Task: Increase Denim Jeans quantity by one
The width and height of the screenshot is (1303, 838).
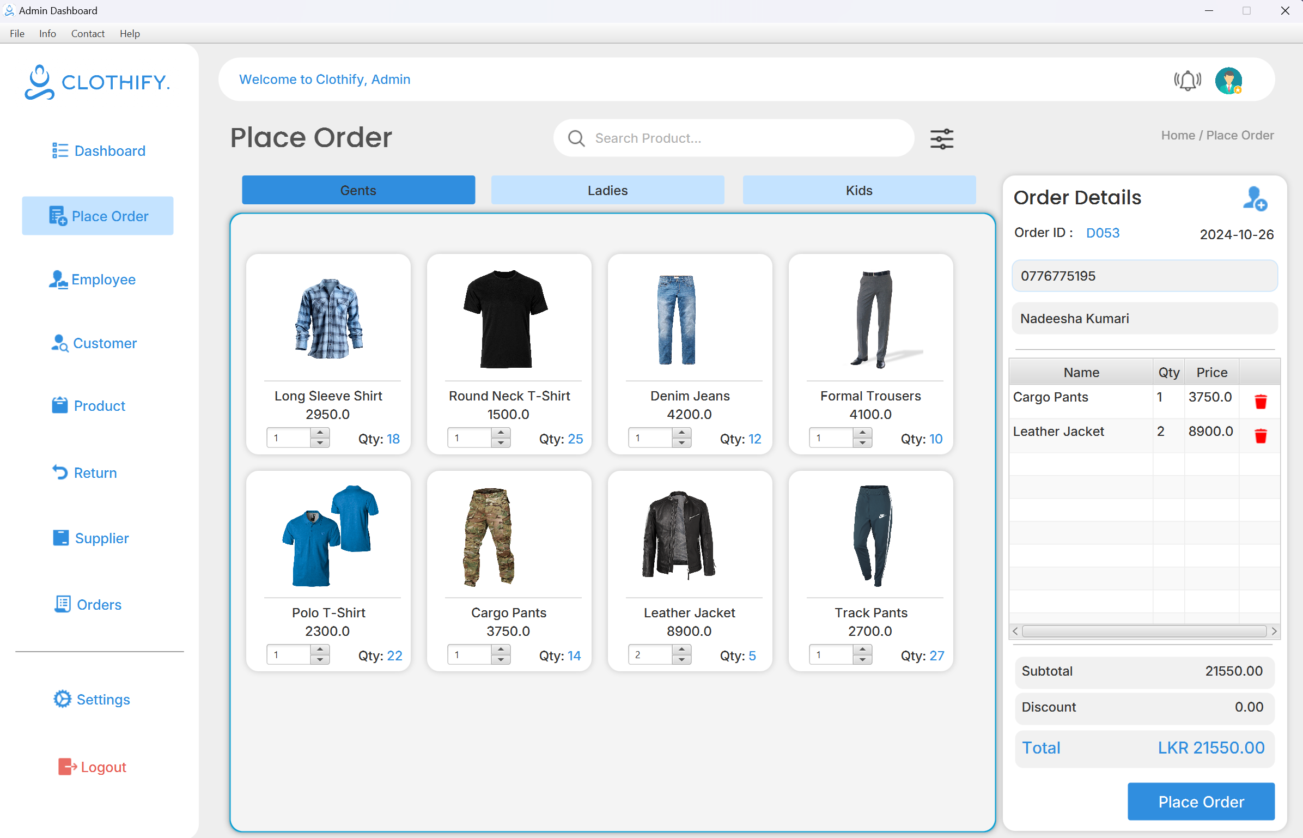Action: pos(681,433)
